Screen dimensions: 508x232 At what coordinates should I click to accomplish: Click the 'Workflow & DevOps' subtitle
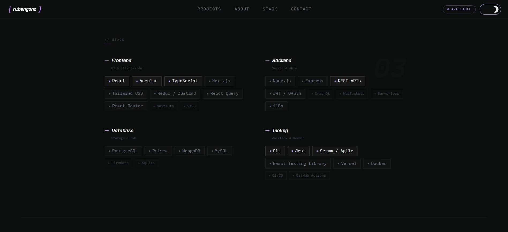pyautogui.click(x=288, y=138)
